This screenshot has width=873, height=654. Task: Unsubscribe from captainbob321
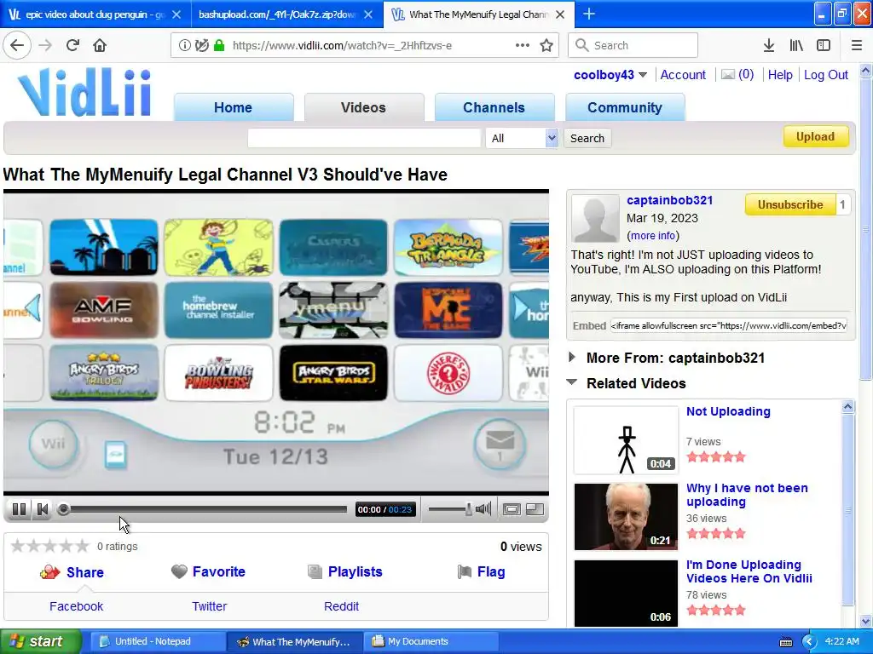coord(790,204)
